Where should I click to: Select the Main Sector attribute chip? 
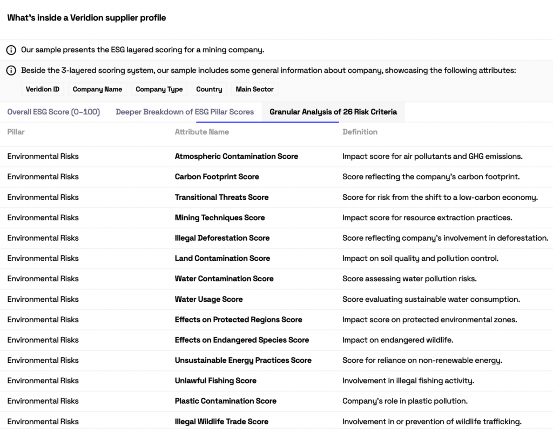click(x=254, y=89)
